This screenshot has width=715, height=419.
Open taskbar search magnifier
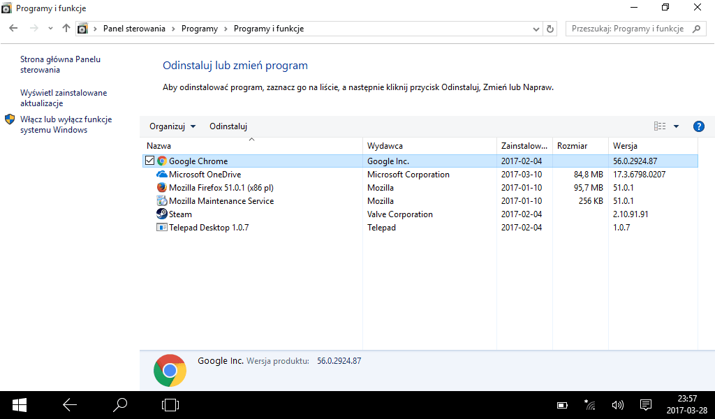(x=120, y=405)
